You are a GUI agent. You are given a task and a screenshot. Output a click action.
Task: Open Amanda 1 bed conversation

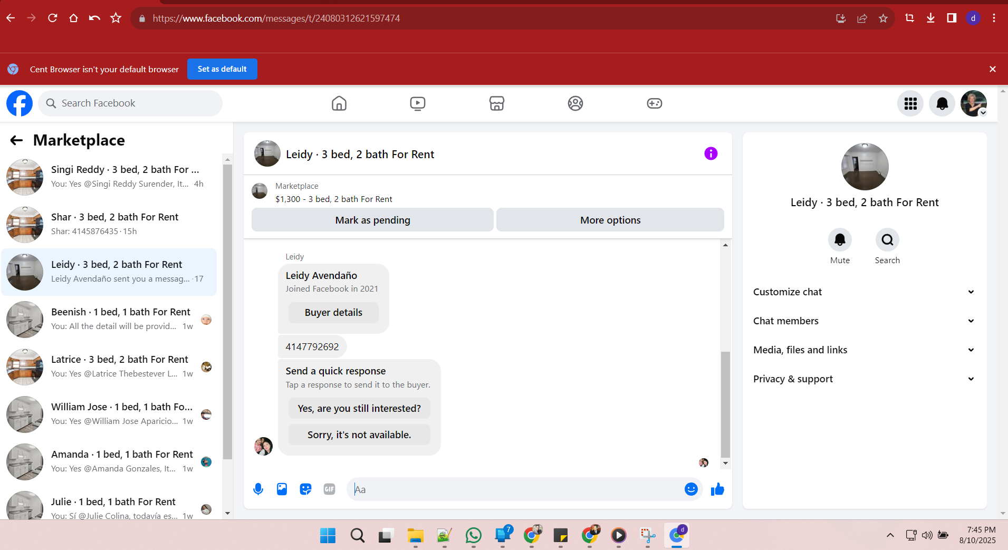(x=109, y=462)
